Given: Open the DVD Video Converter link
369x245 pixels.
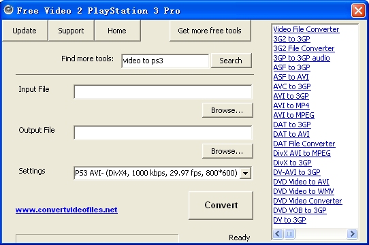Looking at the screenshot, I should pyautogui.click(x=308, y=201).
